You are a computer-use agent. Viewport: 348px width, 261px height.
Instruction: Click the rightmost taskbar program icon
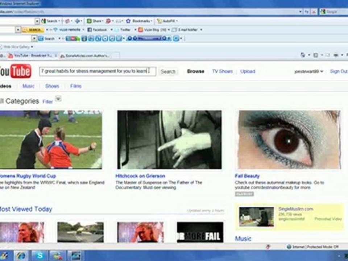75,256
